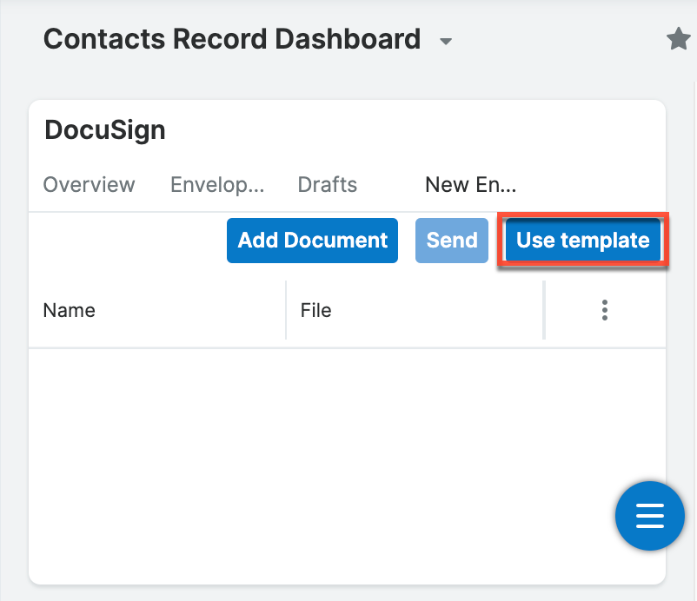Viewport: 697px width, 601px height.
Task: Click the Add Document button
Action: pyautogui.click(x=312, y=241)
